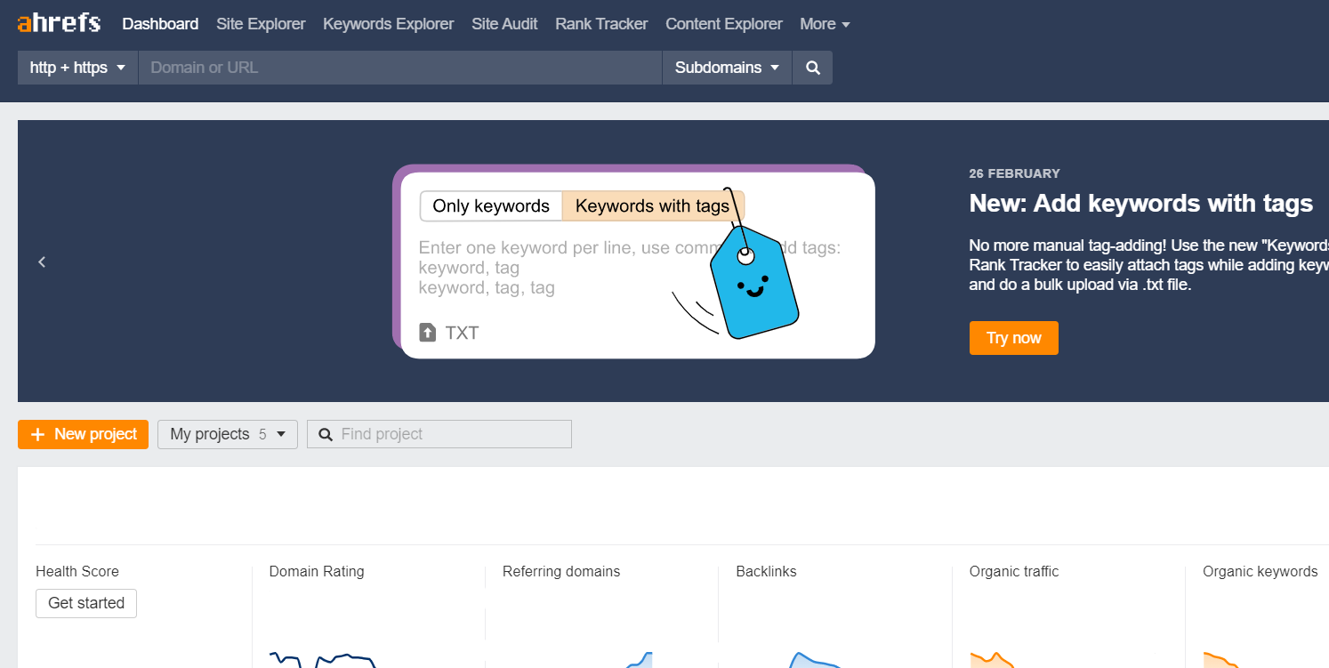Click New: Add keywords with tags headline
The height and width of the screenshot is (668, 1329).
click(x=1141, y=204)
